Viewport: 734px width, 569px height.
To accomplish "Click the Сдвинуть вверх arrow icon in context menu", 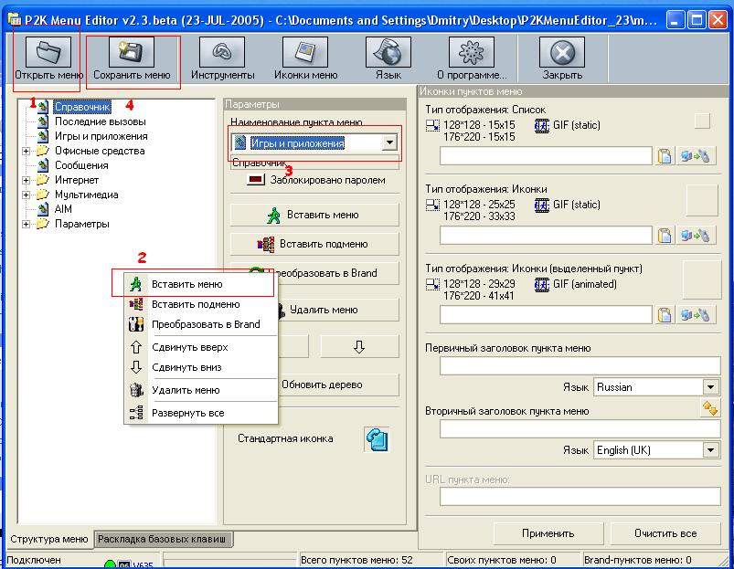I will click(x=136, y=347).
